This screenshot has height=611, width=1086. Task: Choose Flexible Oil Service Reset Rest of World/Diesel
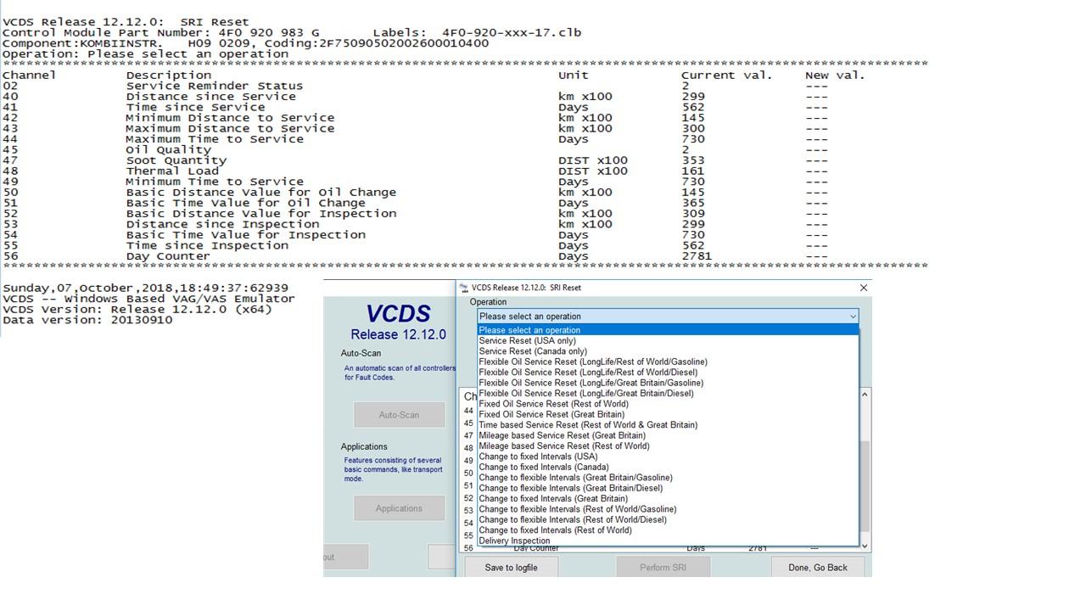[x=668, y=372]
